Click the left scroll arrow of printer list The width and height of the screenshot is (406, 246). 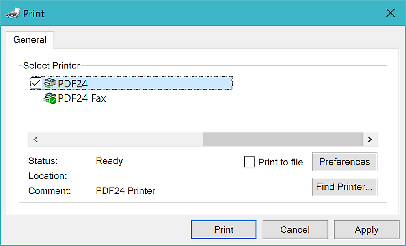[36, 139]
